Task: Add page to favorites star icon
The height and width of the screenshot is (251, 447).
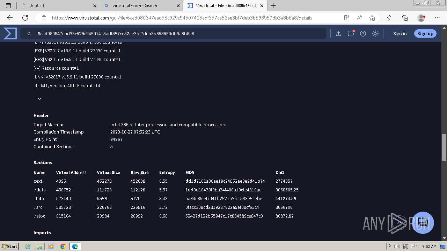Action: 372,18
